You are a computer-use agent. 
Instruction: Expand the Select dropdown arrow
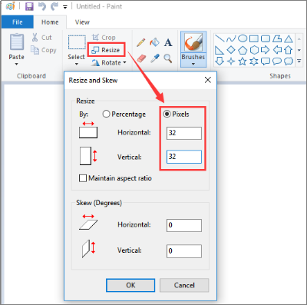(77, 64)
